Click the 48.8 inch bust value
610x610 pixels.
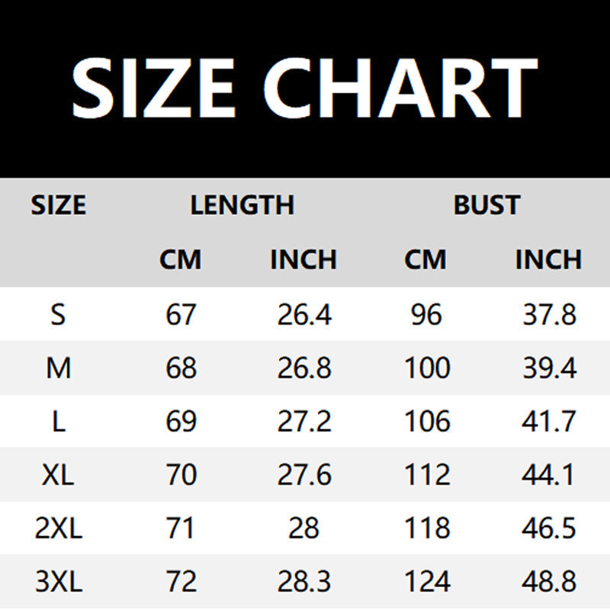(x=549, y=583)
